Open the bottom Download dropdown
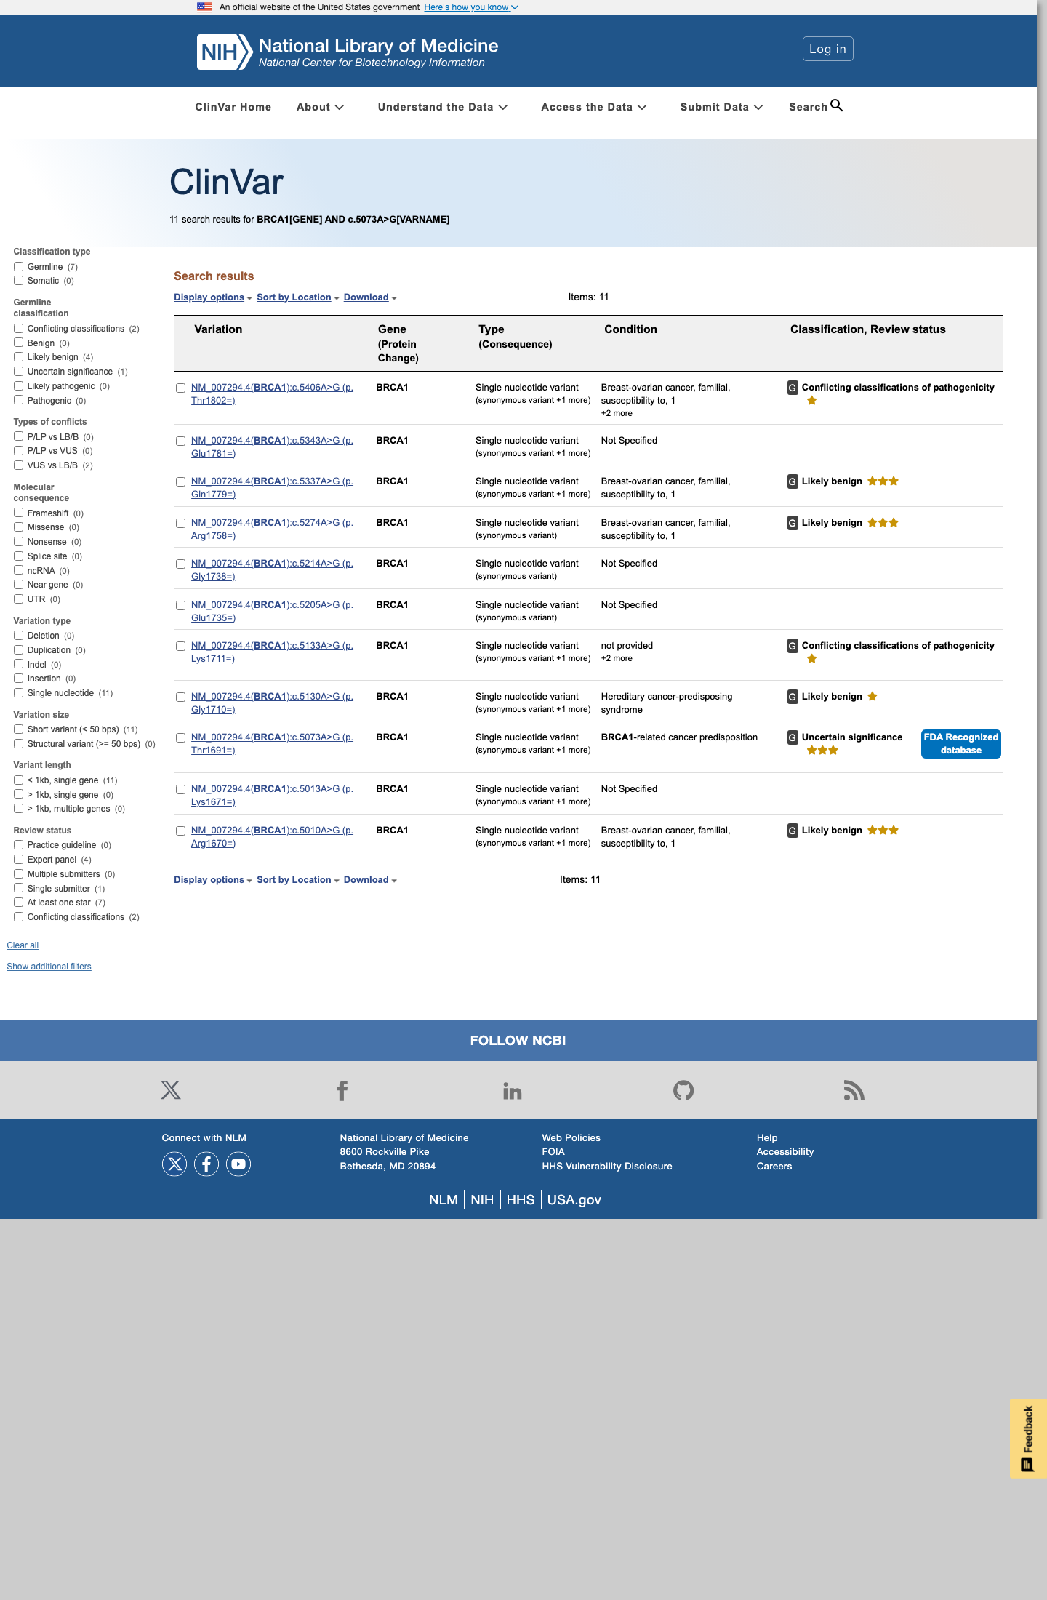 (x=370, y=880)
